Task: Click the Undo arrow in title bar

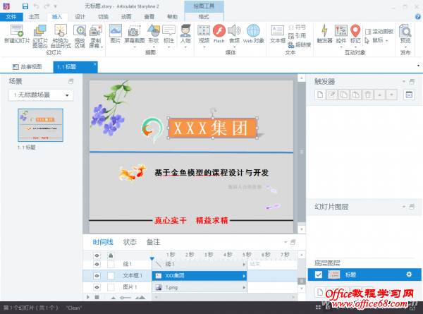Action: 36,6
